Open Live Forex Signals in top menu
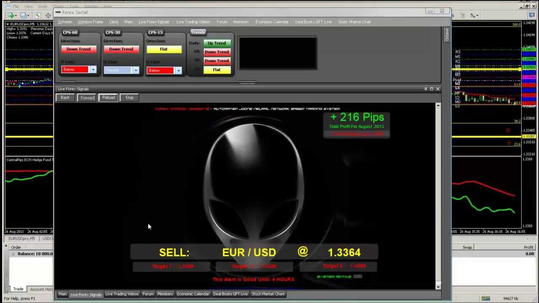539x303 pixels. click(154, 22)
